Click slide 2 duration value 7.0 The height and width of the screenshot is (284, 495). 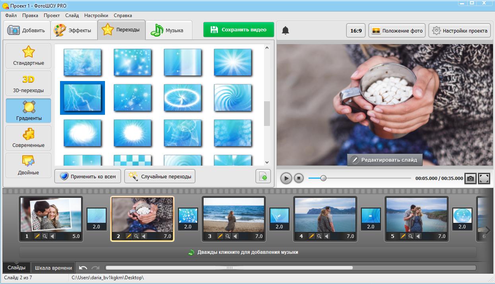point(167,236)
